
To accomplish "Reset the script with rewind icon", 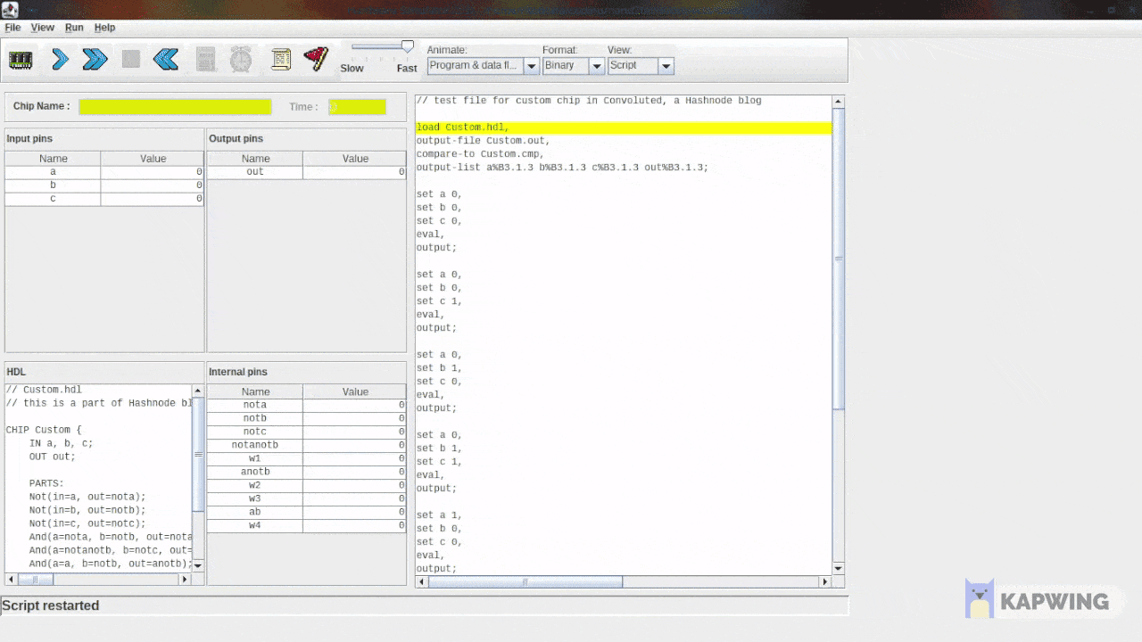I will (x=166, y=60).
